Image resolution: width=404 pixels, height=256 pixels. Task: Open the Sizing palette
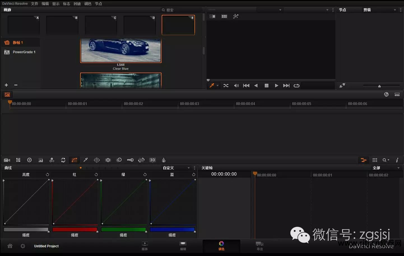tap(141, 160)
